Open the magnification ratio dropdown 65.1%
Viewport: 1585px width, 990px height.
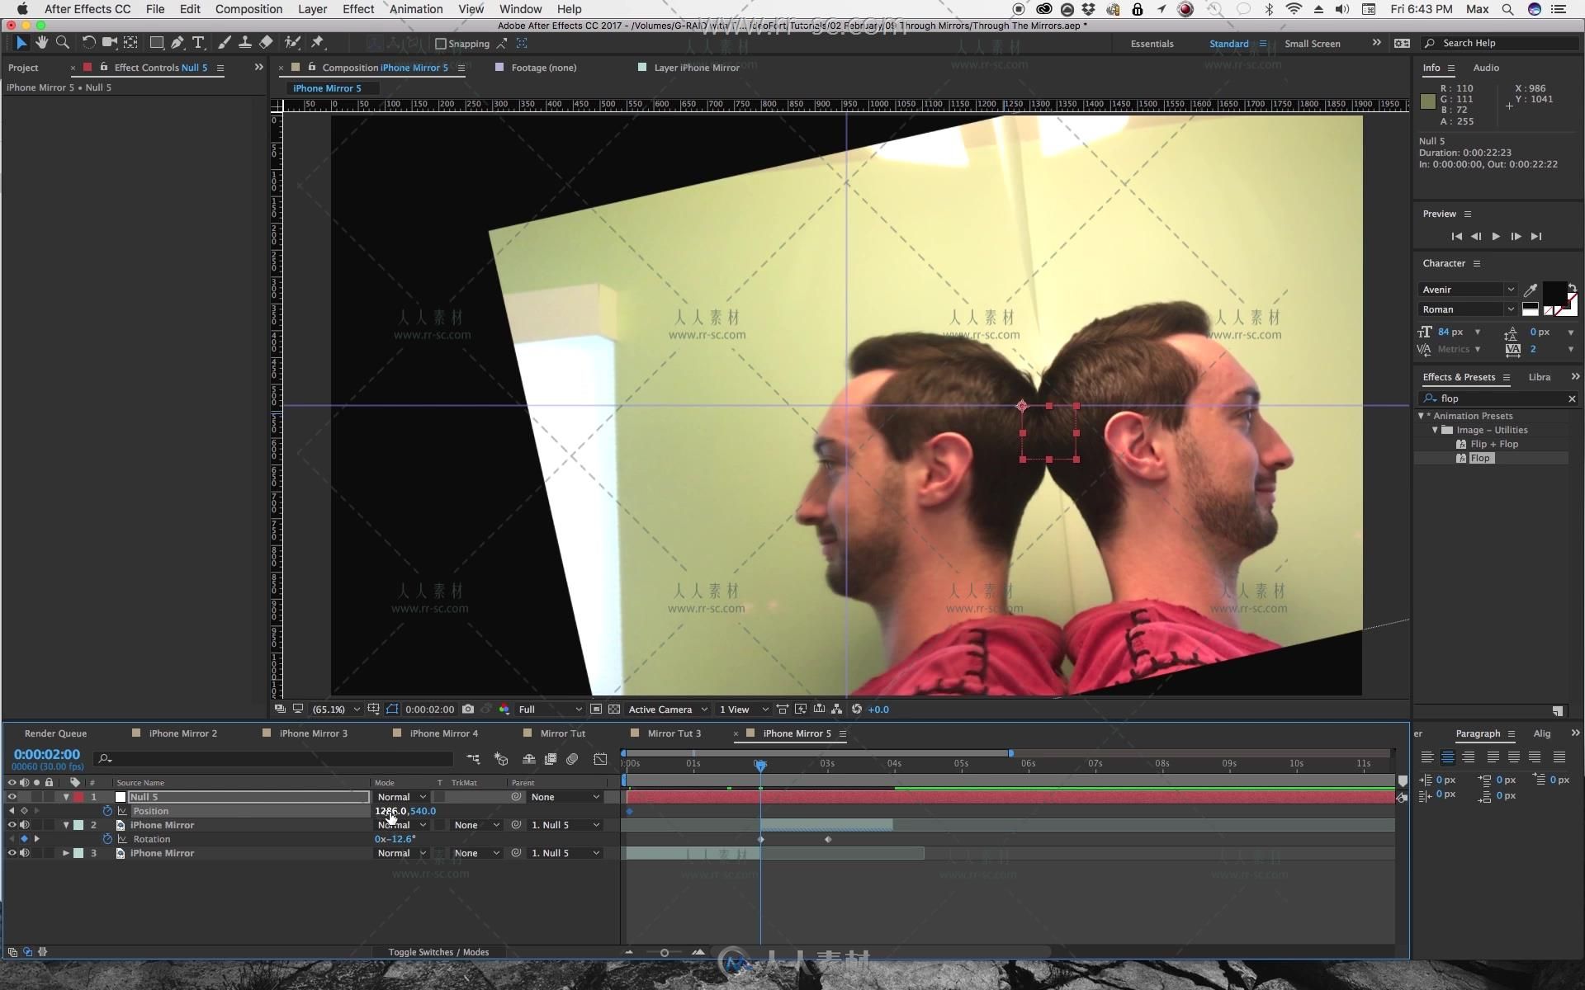pos(336,709)
